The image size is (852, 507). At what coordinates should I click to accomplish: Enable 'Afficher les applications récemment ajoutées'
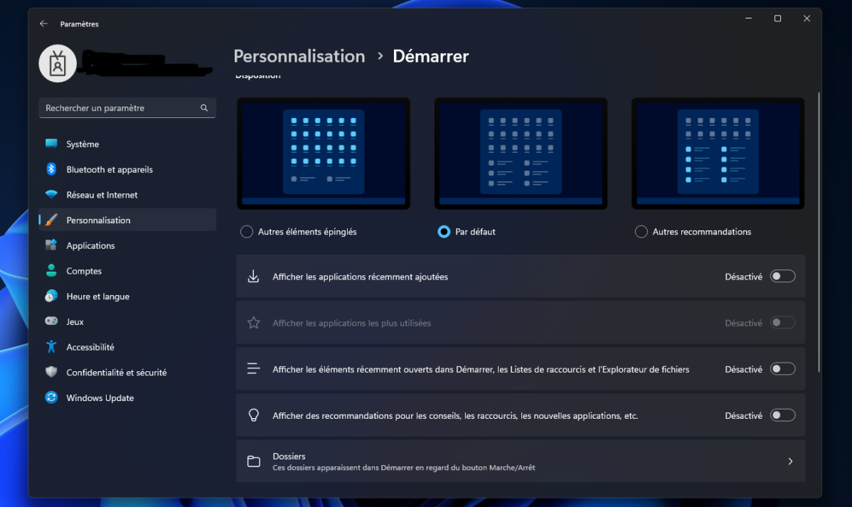point(782,276)
